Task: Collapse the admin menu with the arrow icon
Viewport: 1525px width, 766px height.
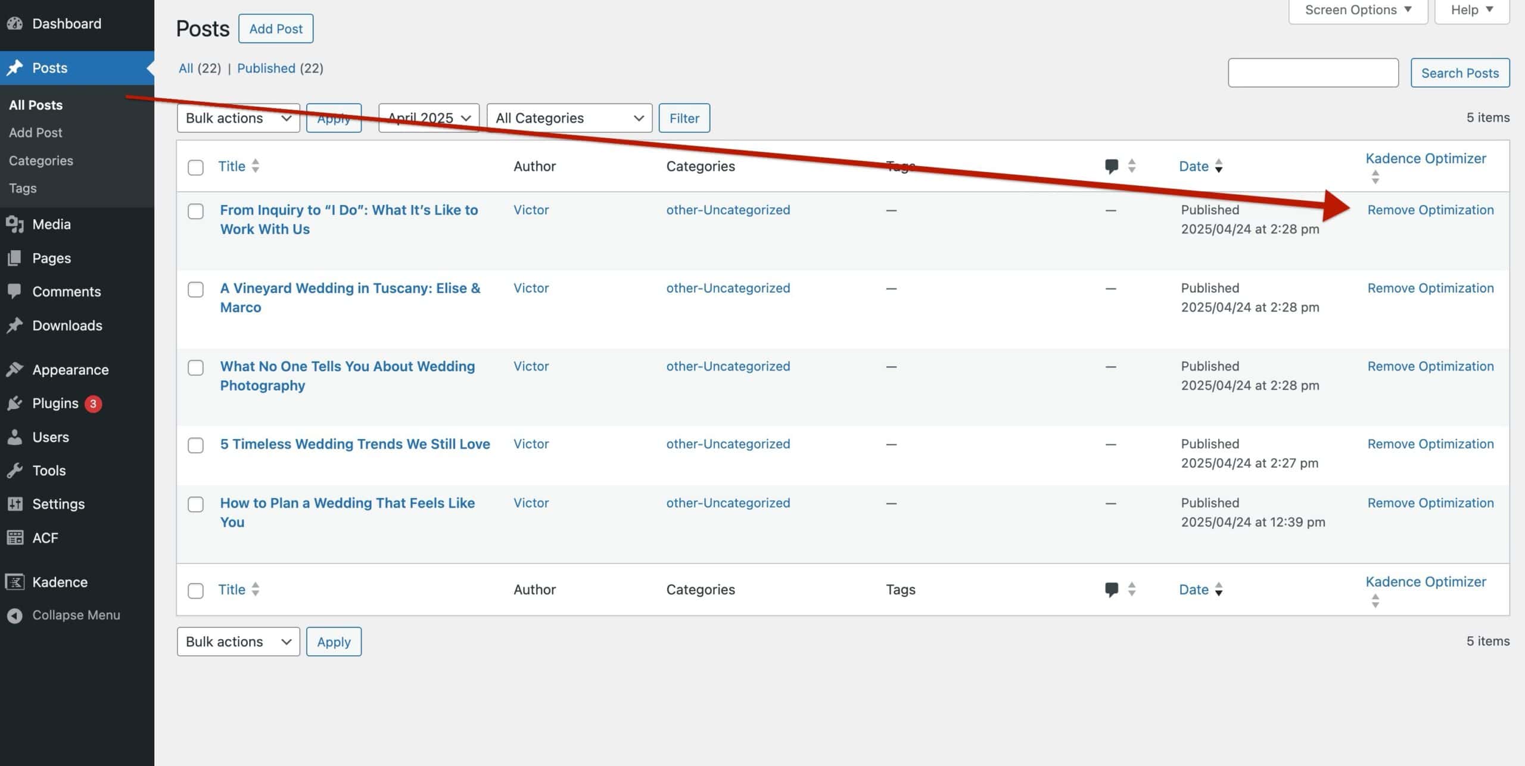Action: point(14,615)
